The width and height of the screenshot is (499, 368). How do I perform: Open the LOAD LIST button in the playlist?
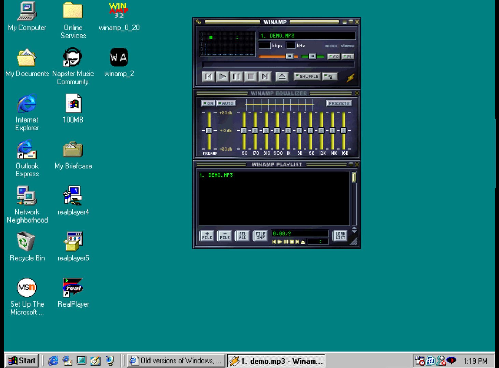tap(340, 235)
